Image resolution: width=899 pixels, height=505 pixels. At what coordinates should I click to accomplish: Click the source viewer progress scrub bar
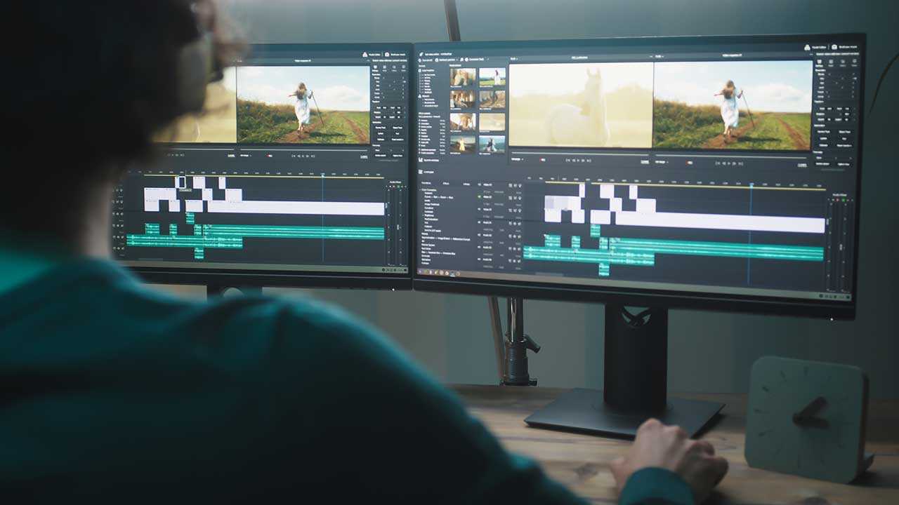579,153
